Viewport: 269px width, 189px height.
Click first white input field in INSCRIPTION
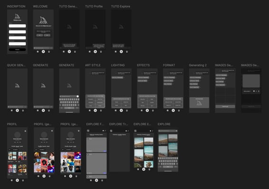pos(17,26)
